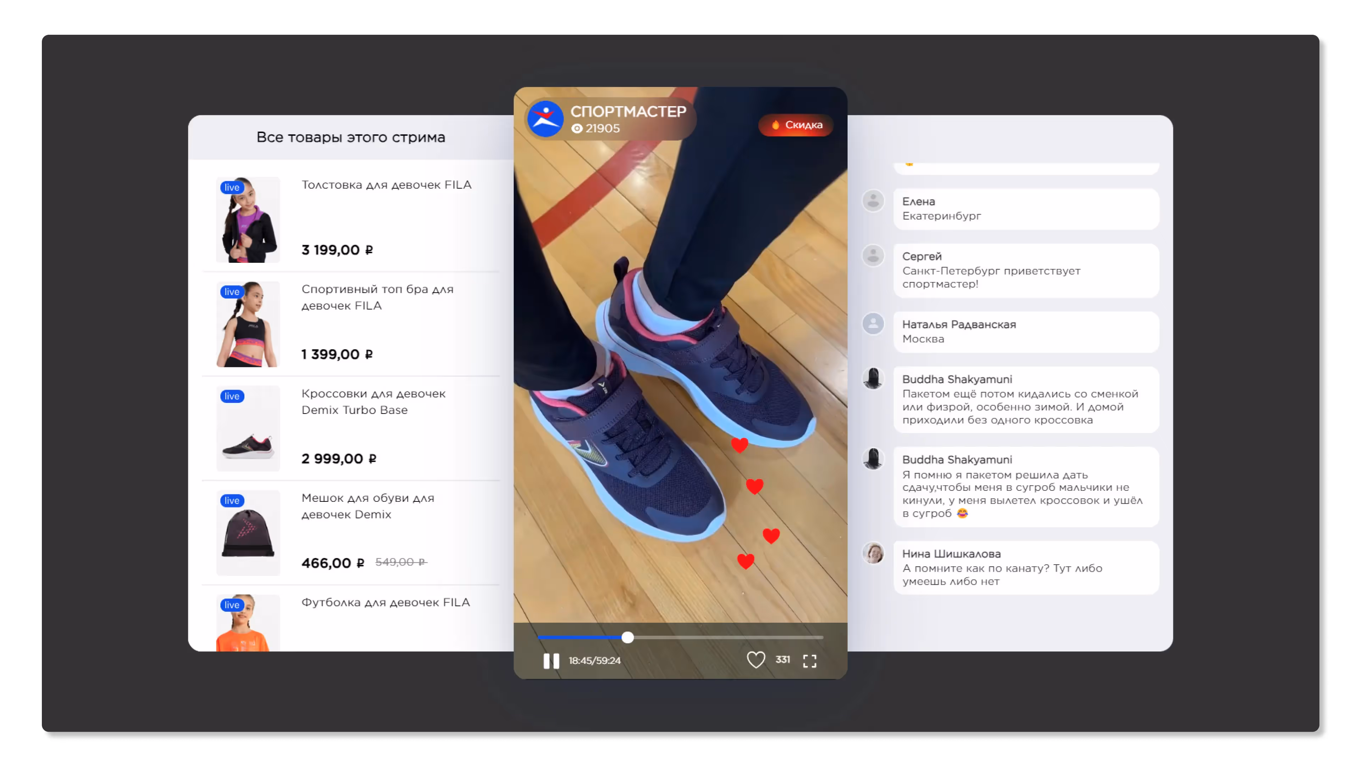Click the 18:45/59:24 time indicator
The height and width of the screenshot is (766, 1362).
[594, 661]
